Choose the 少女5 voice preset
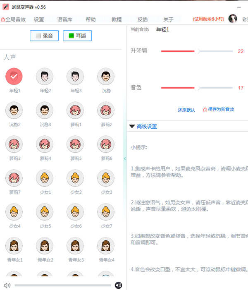Screen dimensions: 248x290 [45, 212]
